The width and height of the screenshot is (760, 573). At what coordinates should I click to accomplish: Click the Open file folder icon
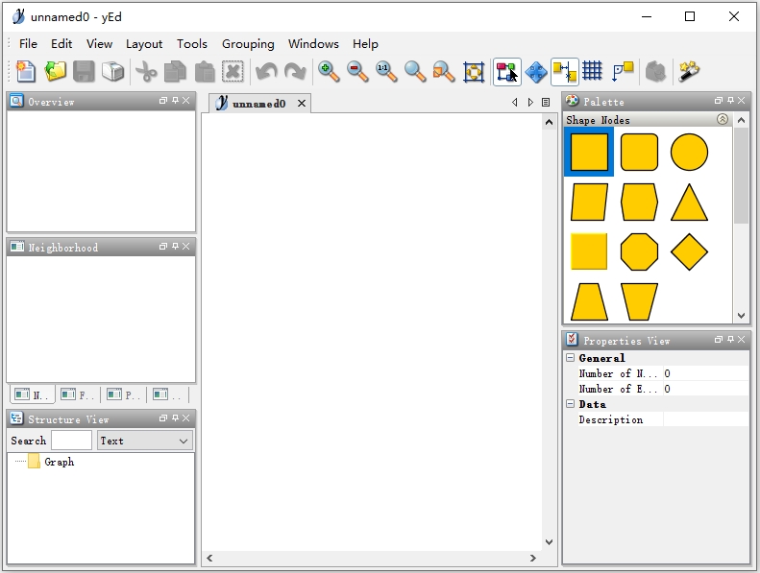(56, 71)
